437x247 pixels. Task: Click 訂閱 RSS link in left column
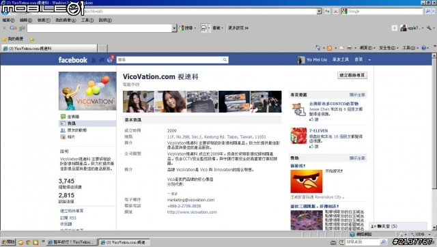click(68, 218)
